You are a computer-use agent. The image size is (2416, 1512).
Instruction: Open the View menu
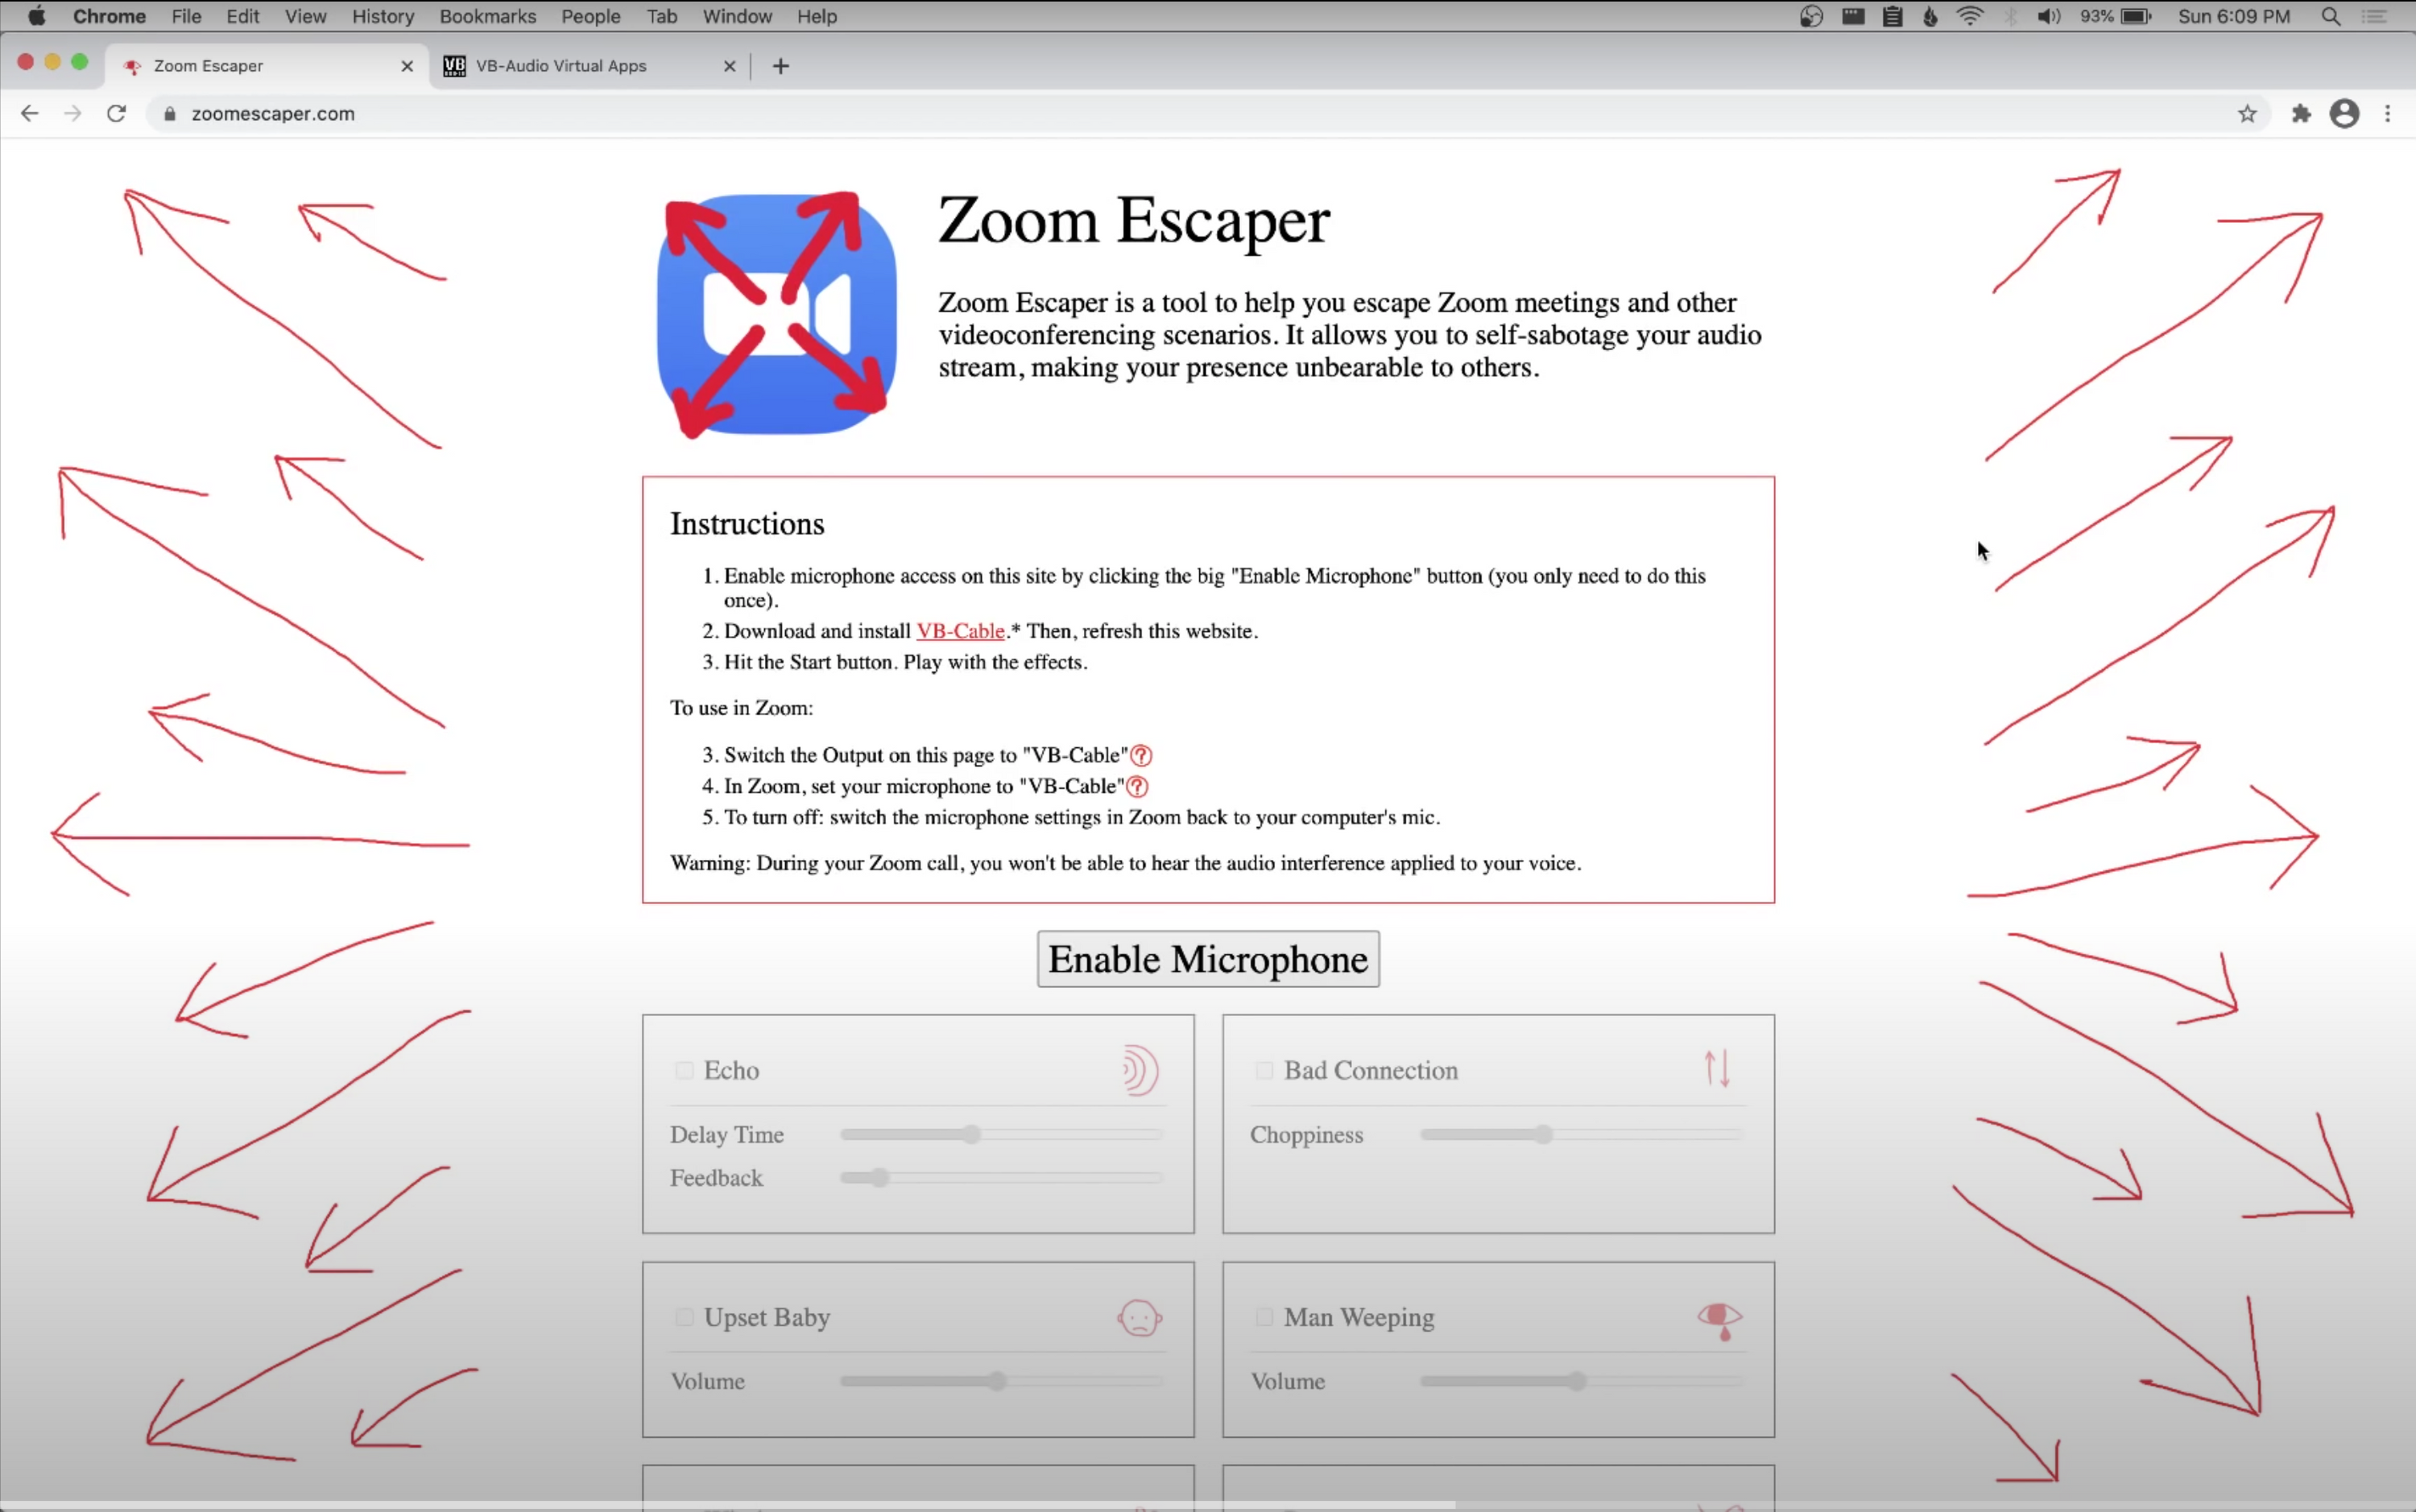(x=305, y=16)
